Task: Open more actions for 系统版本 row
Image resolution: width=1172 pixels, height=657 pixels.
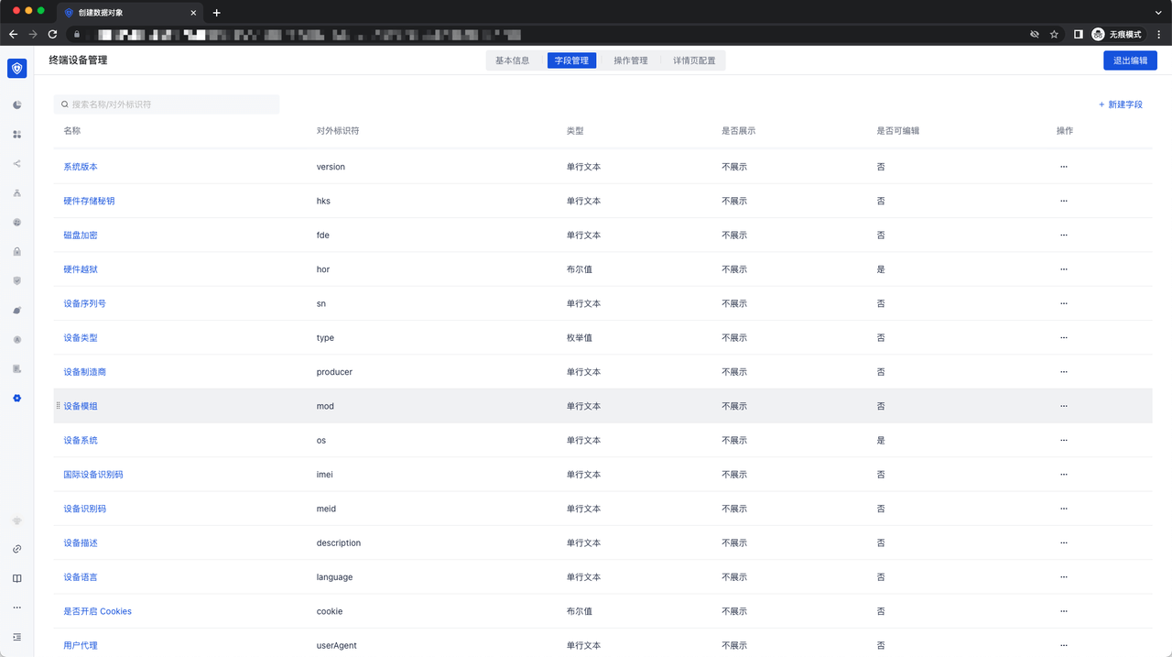Action: click(1063, 167)
